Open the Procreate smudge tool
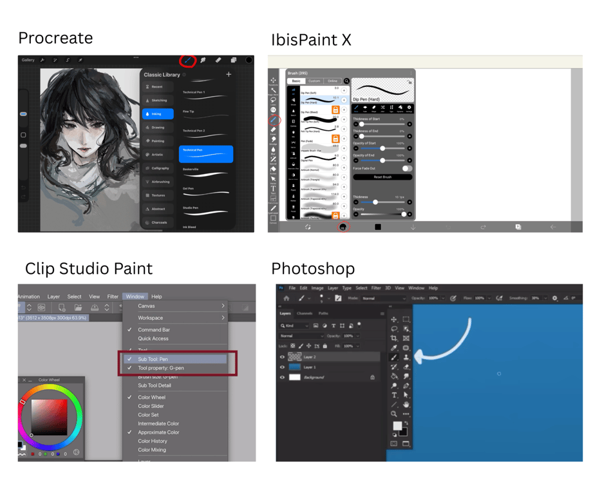Screen dimensions: 593x495 point(203,60)
